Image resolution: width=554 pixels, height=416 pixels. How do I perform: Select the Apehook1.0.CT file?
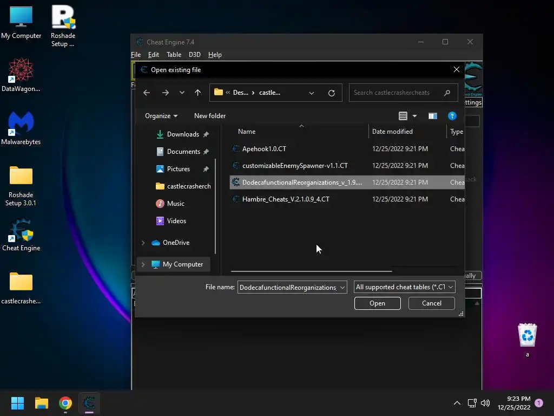point(347,149)
